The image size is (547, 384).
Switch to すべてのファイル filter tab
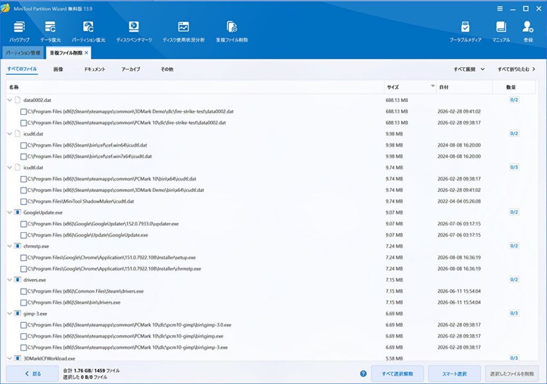pos(22,69)
